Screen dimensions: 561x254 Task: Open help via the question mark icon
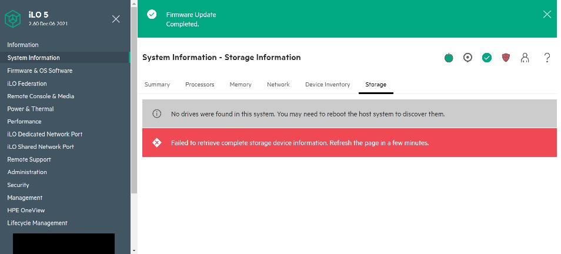pos(547,58)
